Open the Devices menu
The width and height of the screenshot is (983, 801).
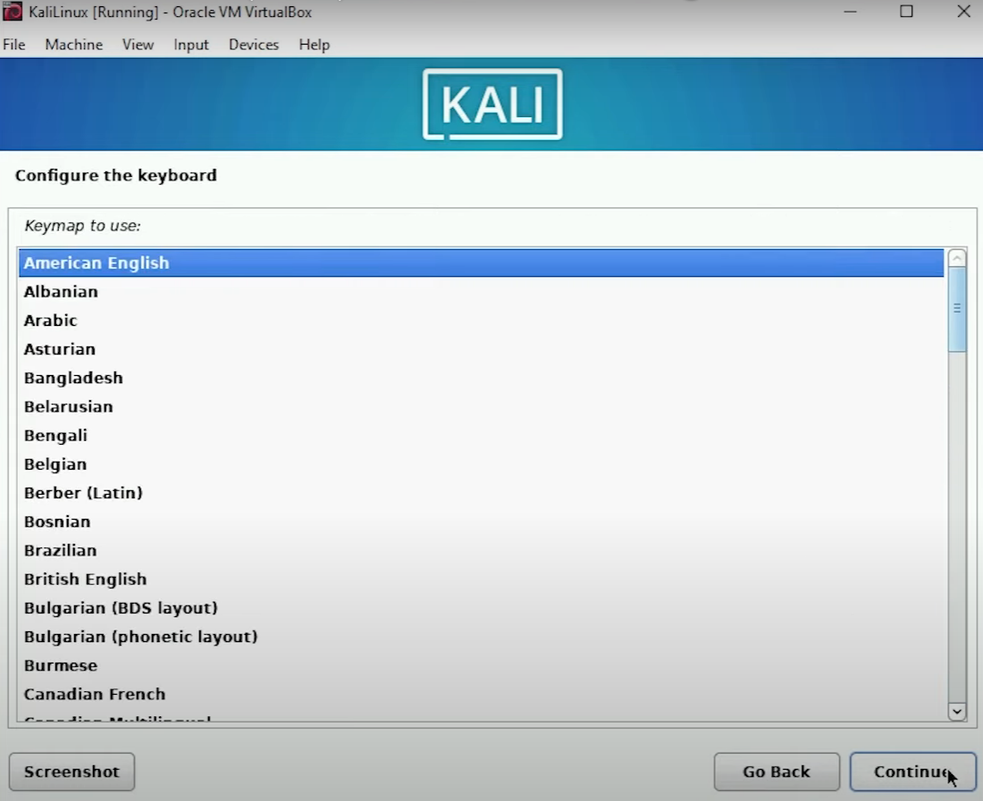[254, 45]
